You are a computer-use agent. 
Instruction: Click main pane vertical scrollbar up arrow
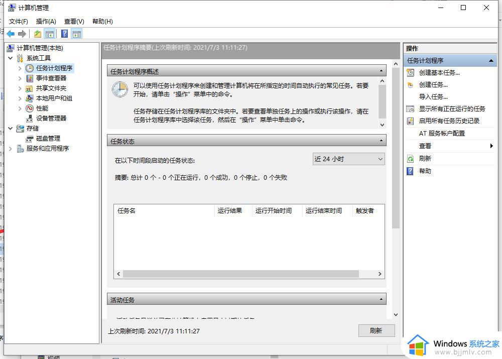click(396, 64)
